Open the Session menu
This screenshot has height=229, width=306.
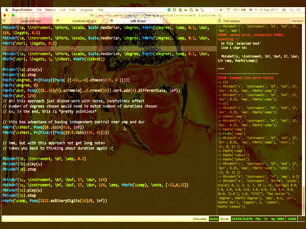(50, 10)
